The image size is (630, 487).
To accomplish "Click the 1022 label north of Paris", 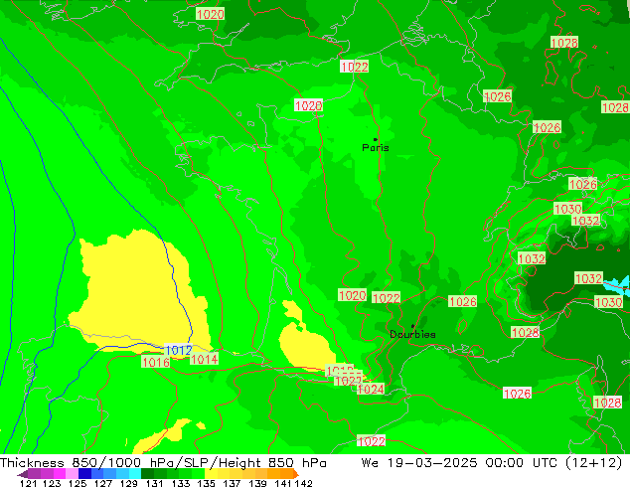I will pyautogui.click(x=354, y=67).
